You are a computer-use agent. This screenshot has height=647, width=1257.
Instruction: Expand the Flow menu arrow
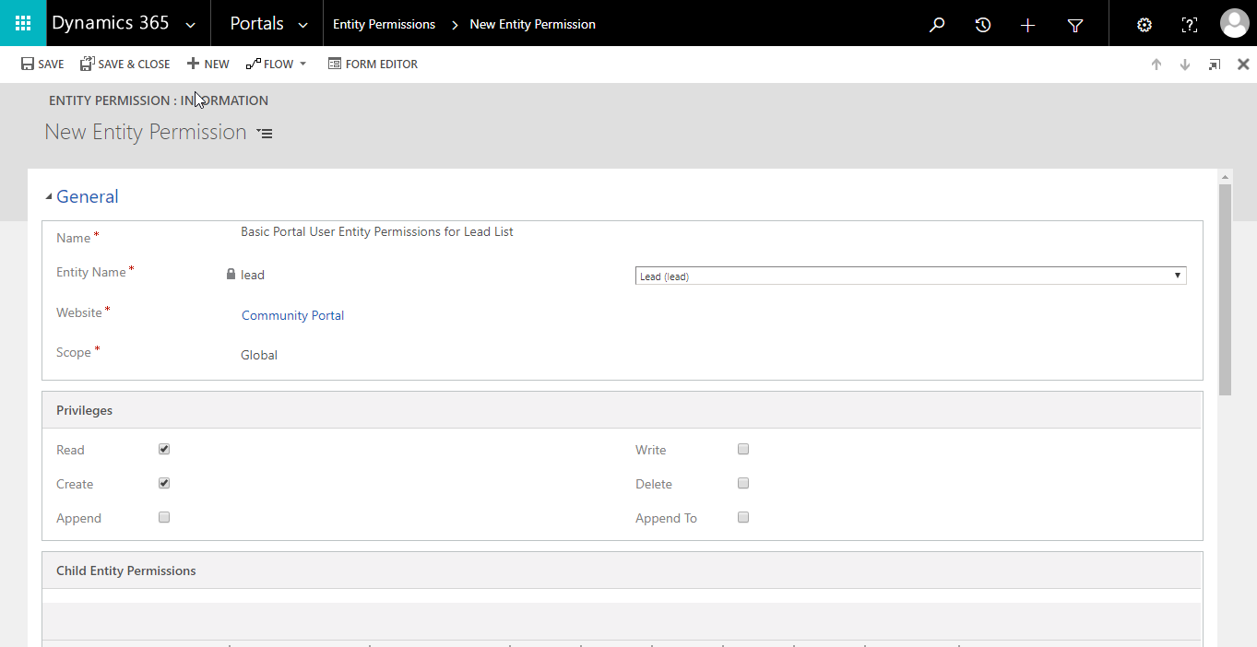(302, 65)
